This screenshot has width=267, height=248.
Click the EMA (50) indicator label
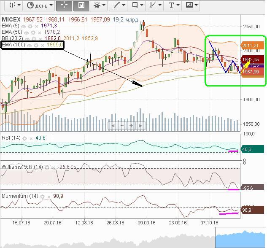pos(12,32)
